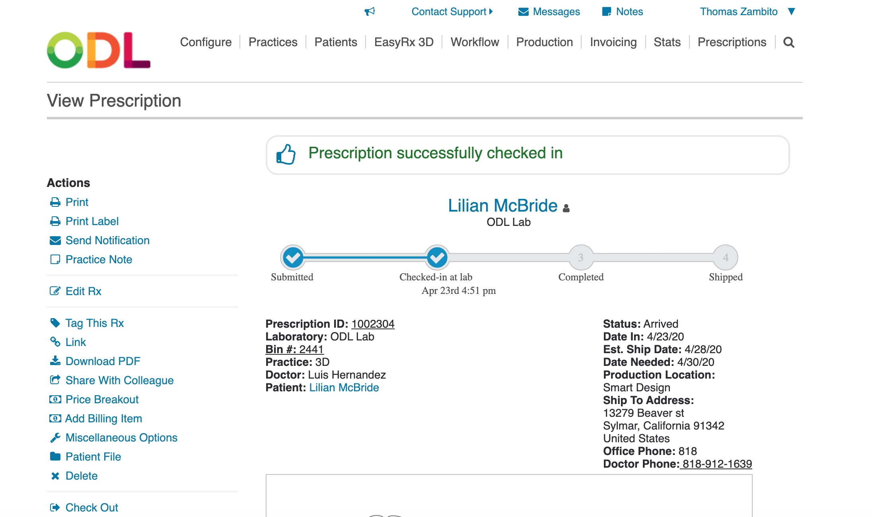Image resolution: width=872 pixels, height=517 pixels.
Task: Open the Workflow menu item
Action: pos(475,42)
